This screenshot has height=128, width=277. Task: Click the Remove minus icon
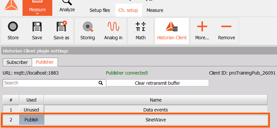pyautogui.click(x=226, y=26)
